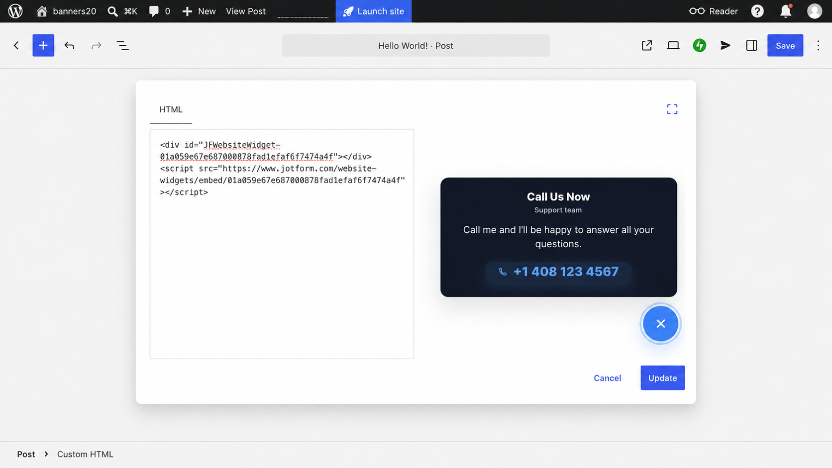Viewport: 832px width, 468px height.
Task: Open the three-dot options menu
Action: pyautogui.click(x=818, y=45)
